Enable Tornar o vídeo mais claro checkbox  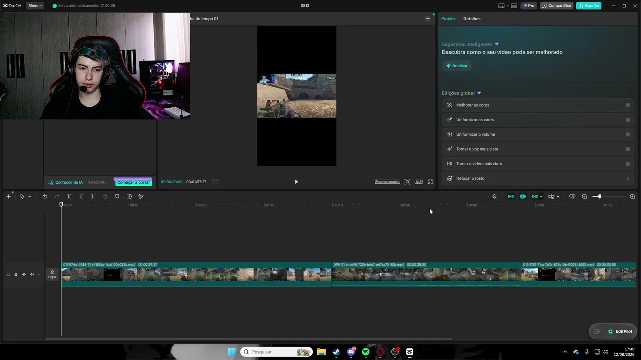pyautogui.click(x=628, y=164)
